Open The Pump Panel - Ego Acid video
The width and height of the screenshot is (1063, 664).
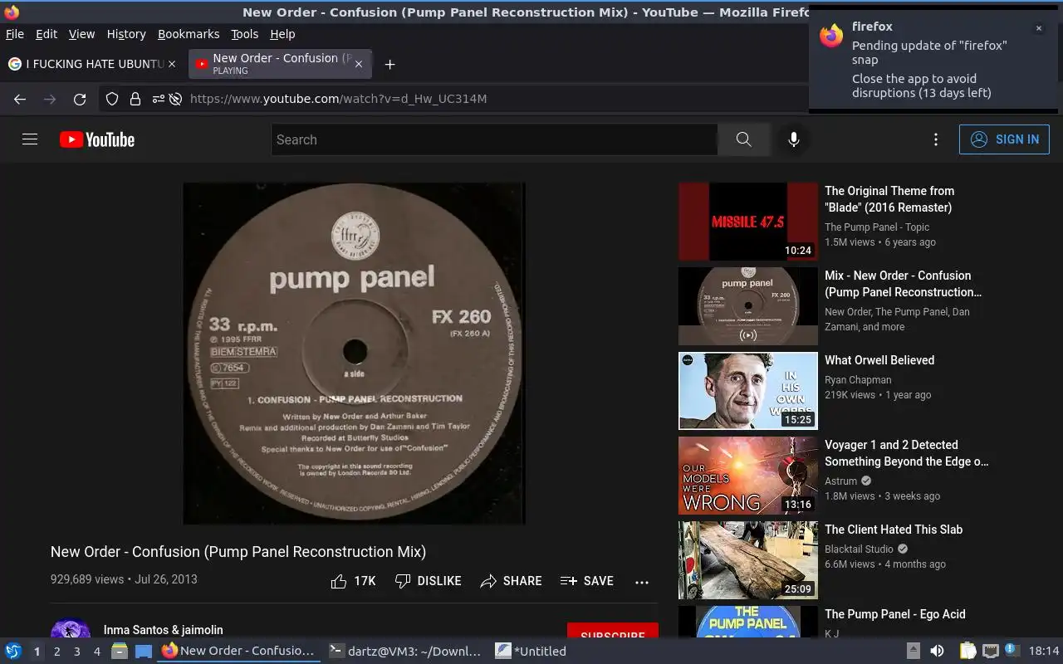pyautogui.click(x=894, y=614)
